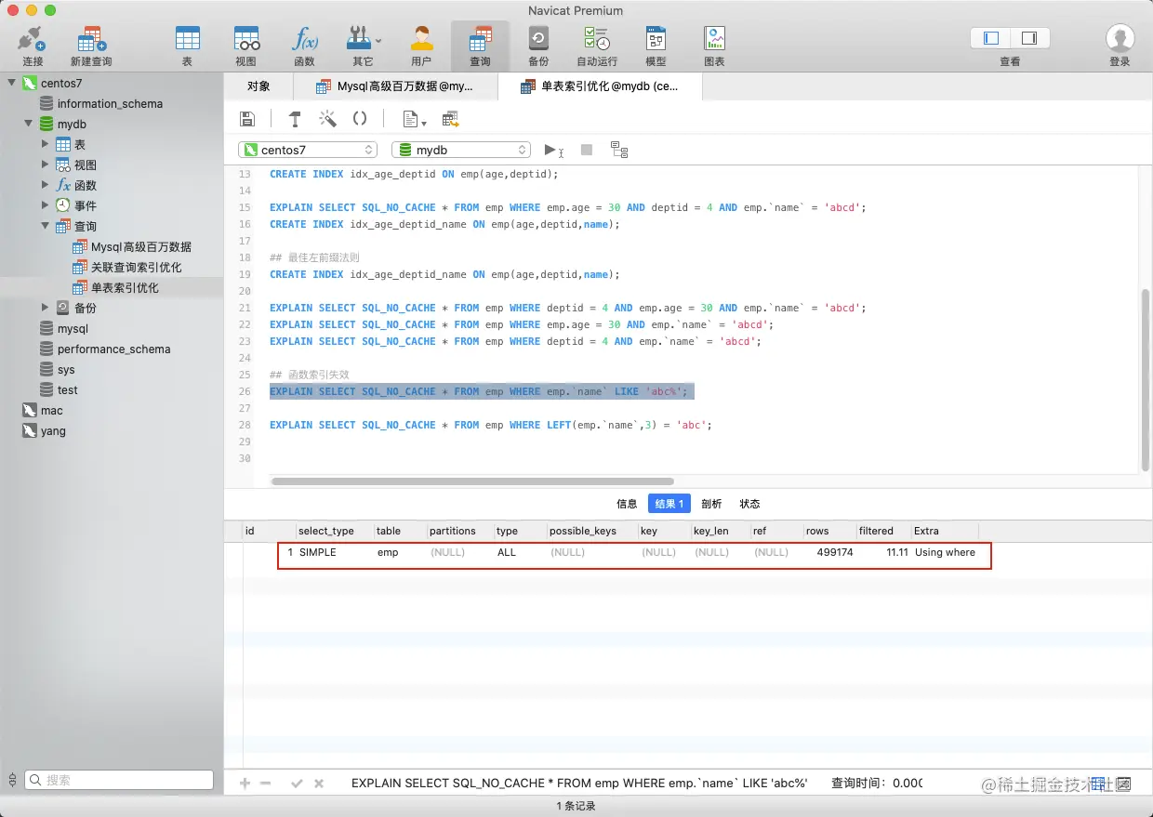Collapse the mydb database node

[29, 124]
